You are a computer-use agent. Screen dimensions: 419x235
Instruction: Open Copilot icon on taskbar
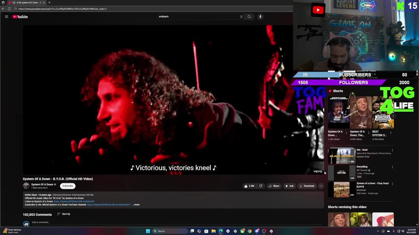point(199,231)
